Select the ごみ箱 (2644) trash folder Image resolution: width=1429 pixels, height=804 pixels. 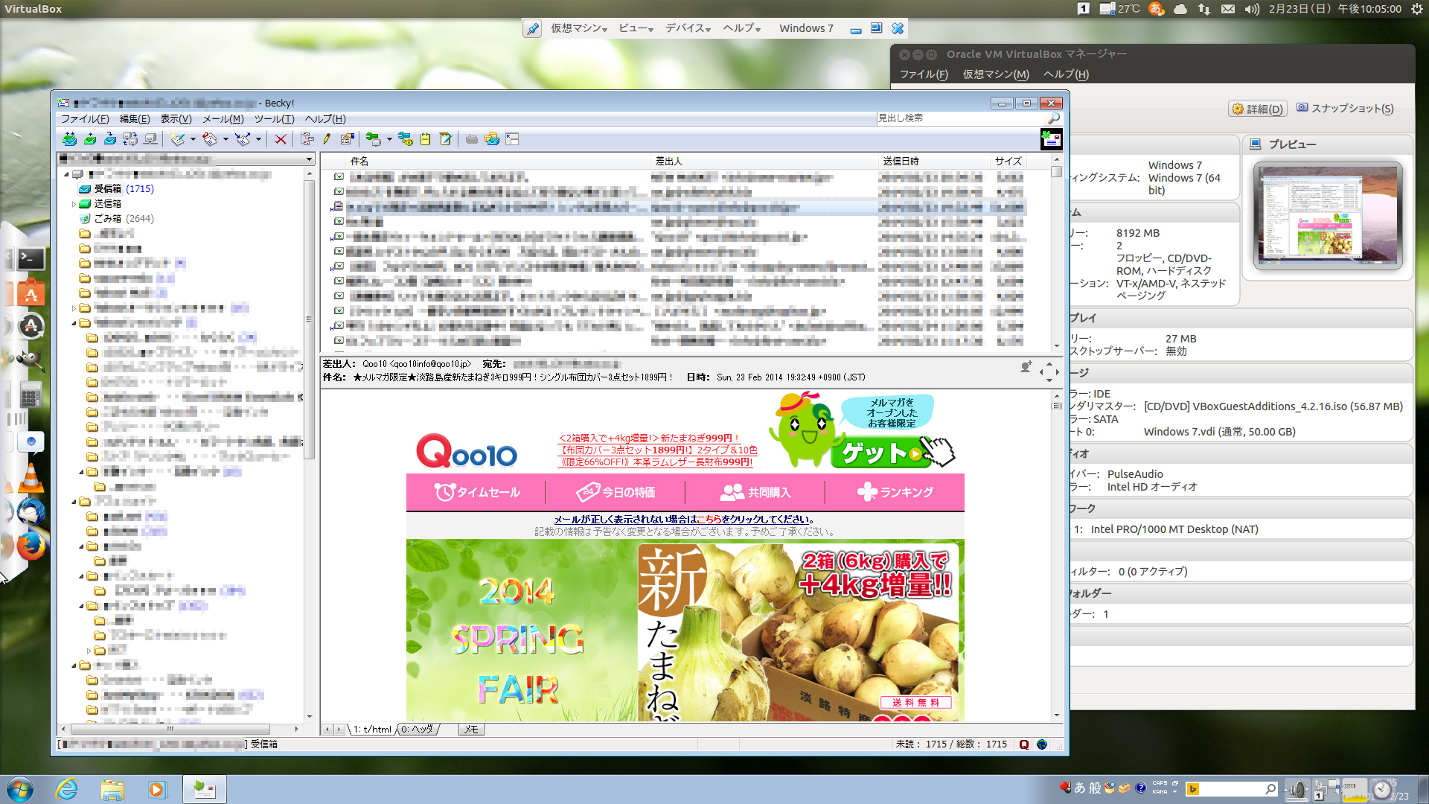click(x=117, y=219)
